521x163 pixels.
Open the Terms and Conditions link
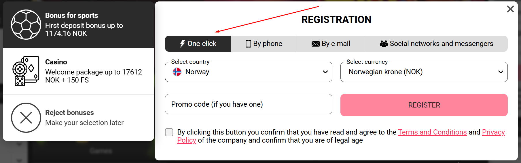pyautogui.click(x=432, y=132)
